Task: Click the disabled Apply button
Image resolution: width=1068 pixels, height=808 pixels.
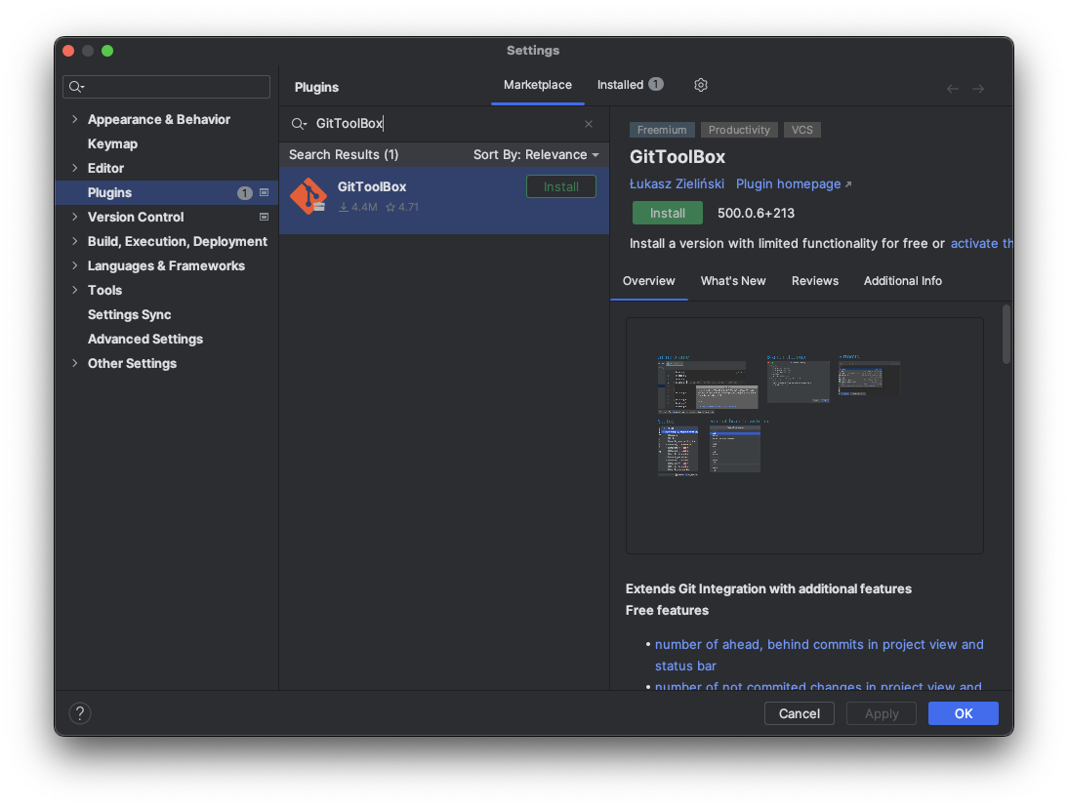Action: click(x=882, y=713)
